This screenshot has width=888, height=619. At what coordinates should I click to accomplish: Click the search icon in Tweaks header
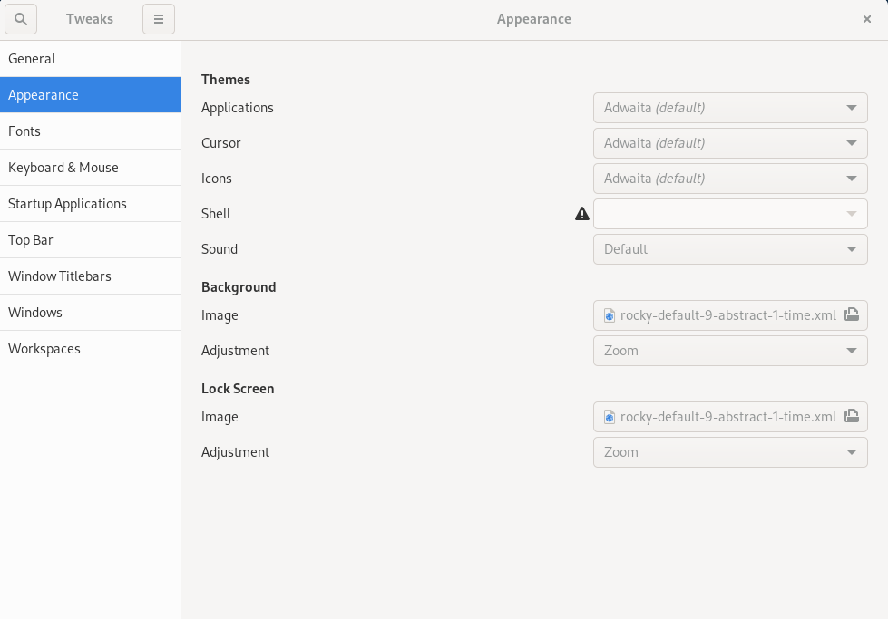(20, 18)
